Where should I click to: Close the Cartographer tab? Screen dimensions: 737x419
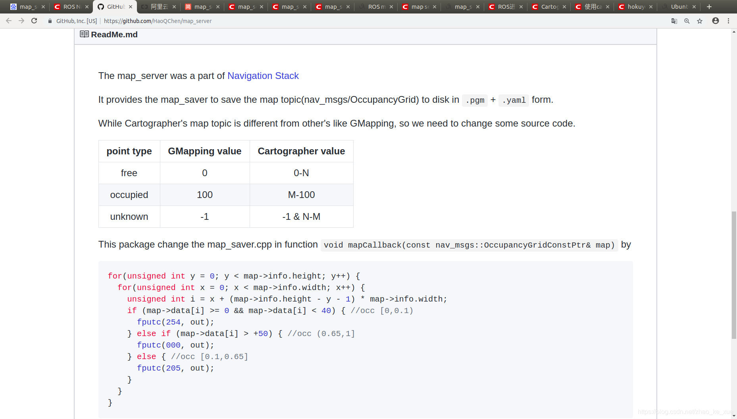tap(564, 7)
